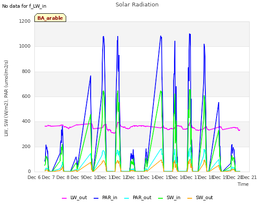This screenshot has height=206, width=275.
Task: Toggle the SW_out legend entry
Action: pyautogui.click(x=200, y=197)
